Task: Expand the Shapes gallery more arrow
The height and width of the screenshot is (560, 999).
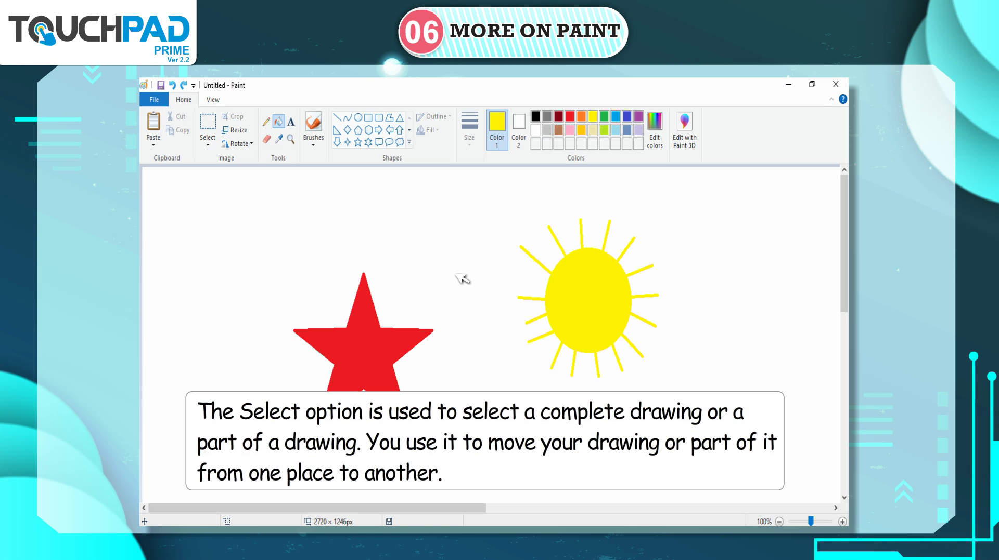Action: pos(409,142)
